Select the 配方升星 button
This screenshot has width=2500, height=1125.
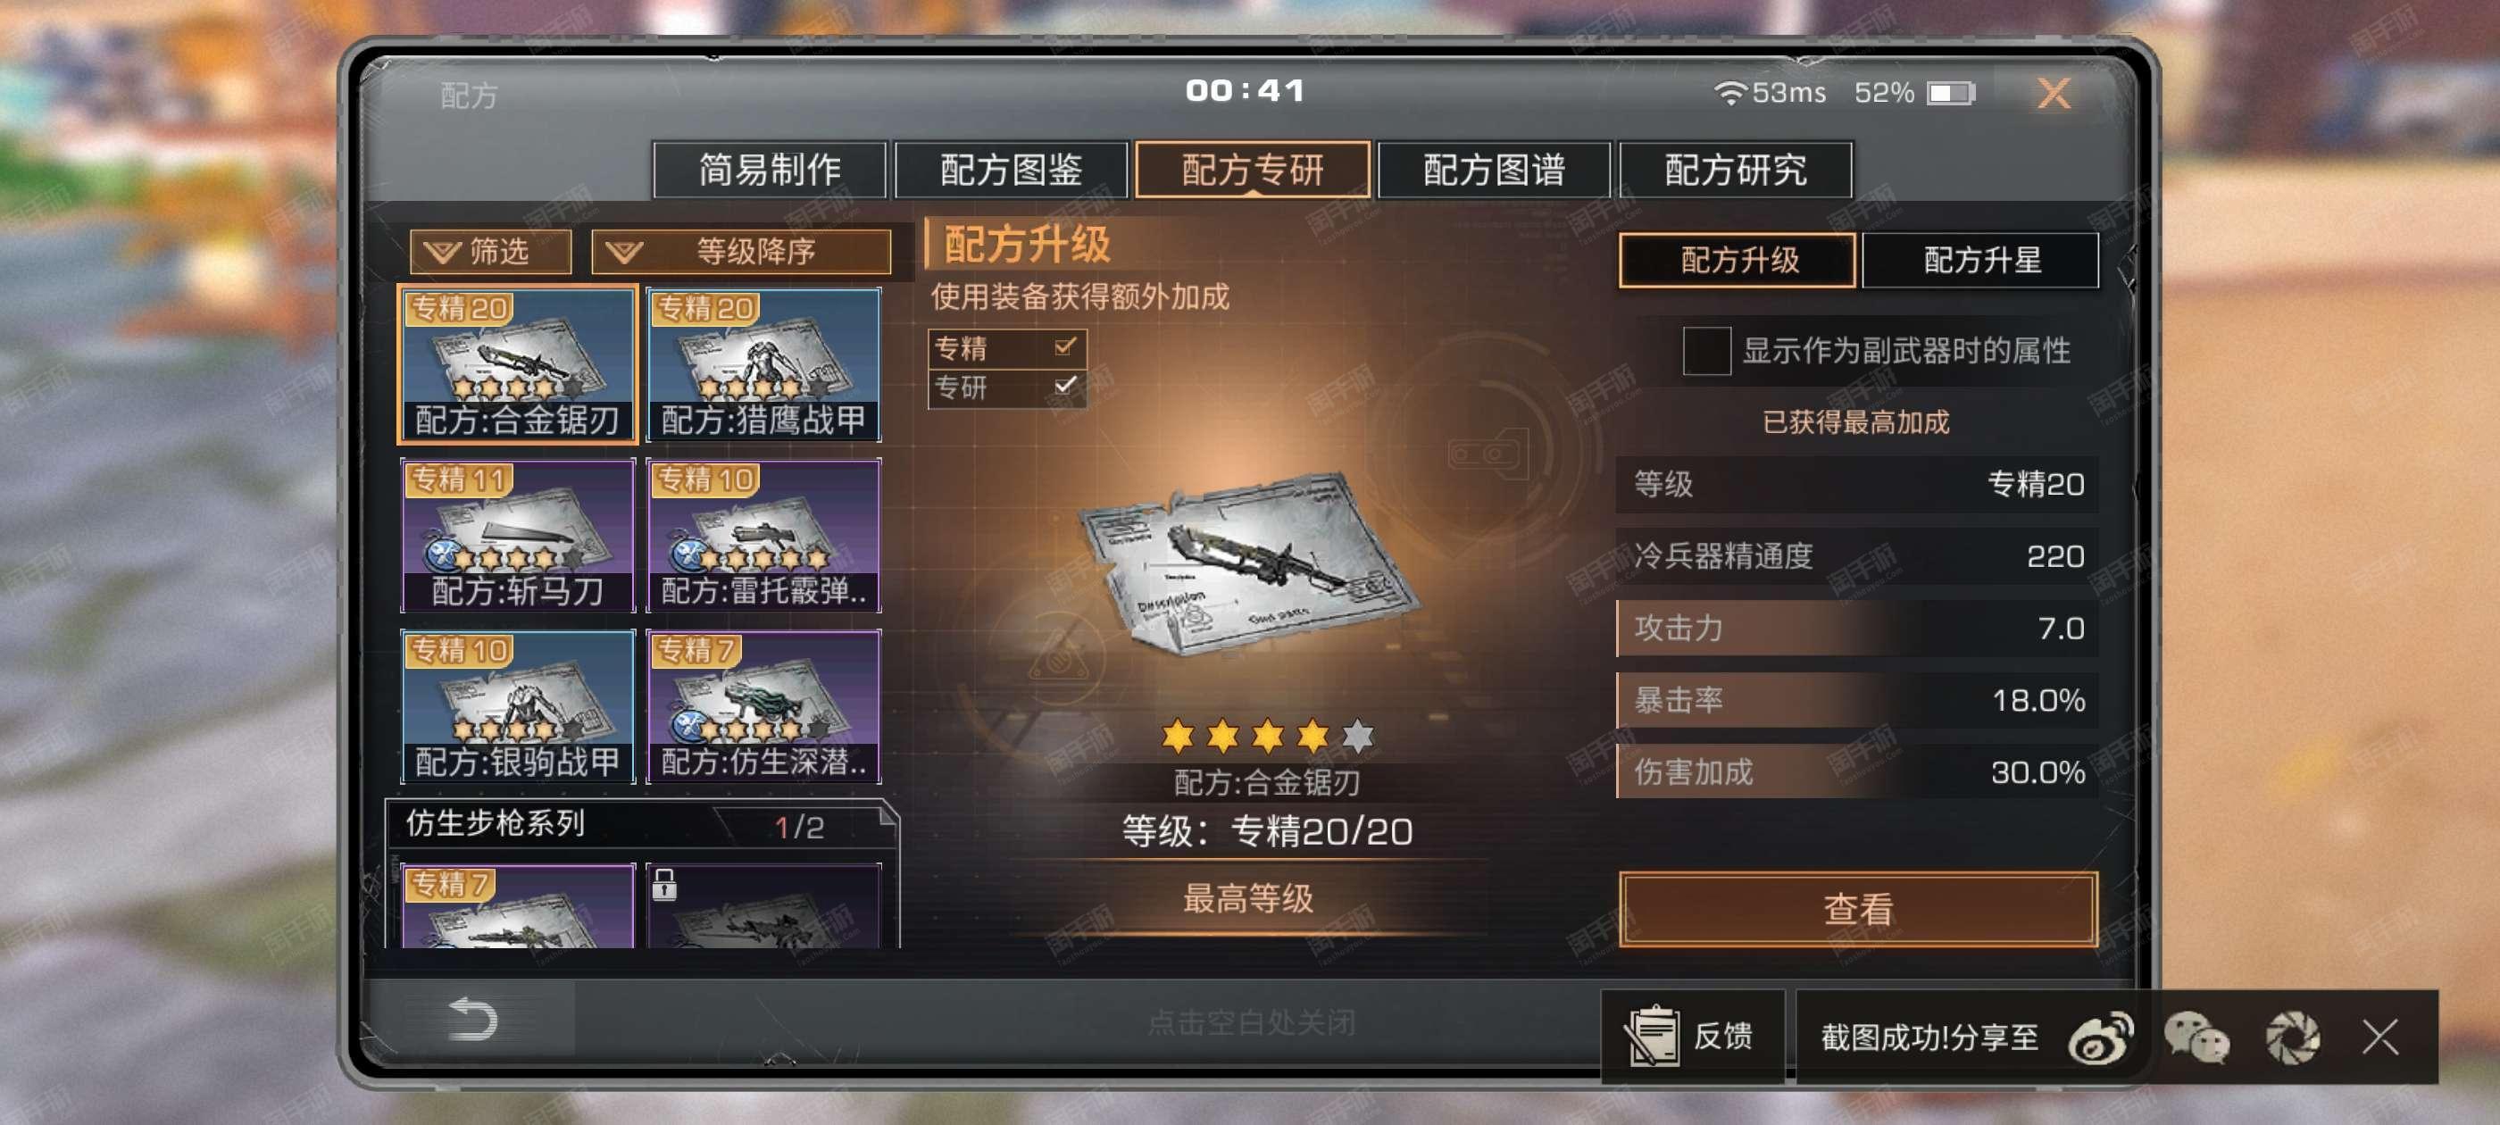click(1980, 260)
